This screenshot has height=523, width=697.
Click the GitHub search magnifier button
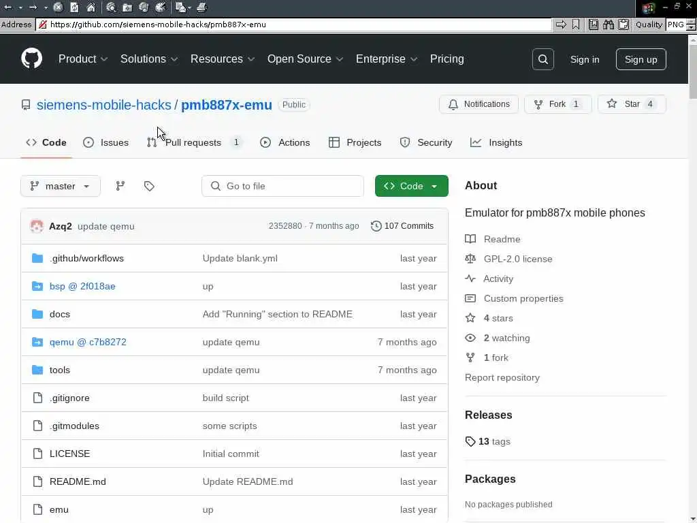click(x=542, y=59)
